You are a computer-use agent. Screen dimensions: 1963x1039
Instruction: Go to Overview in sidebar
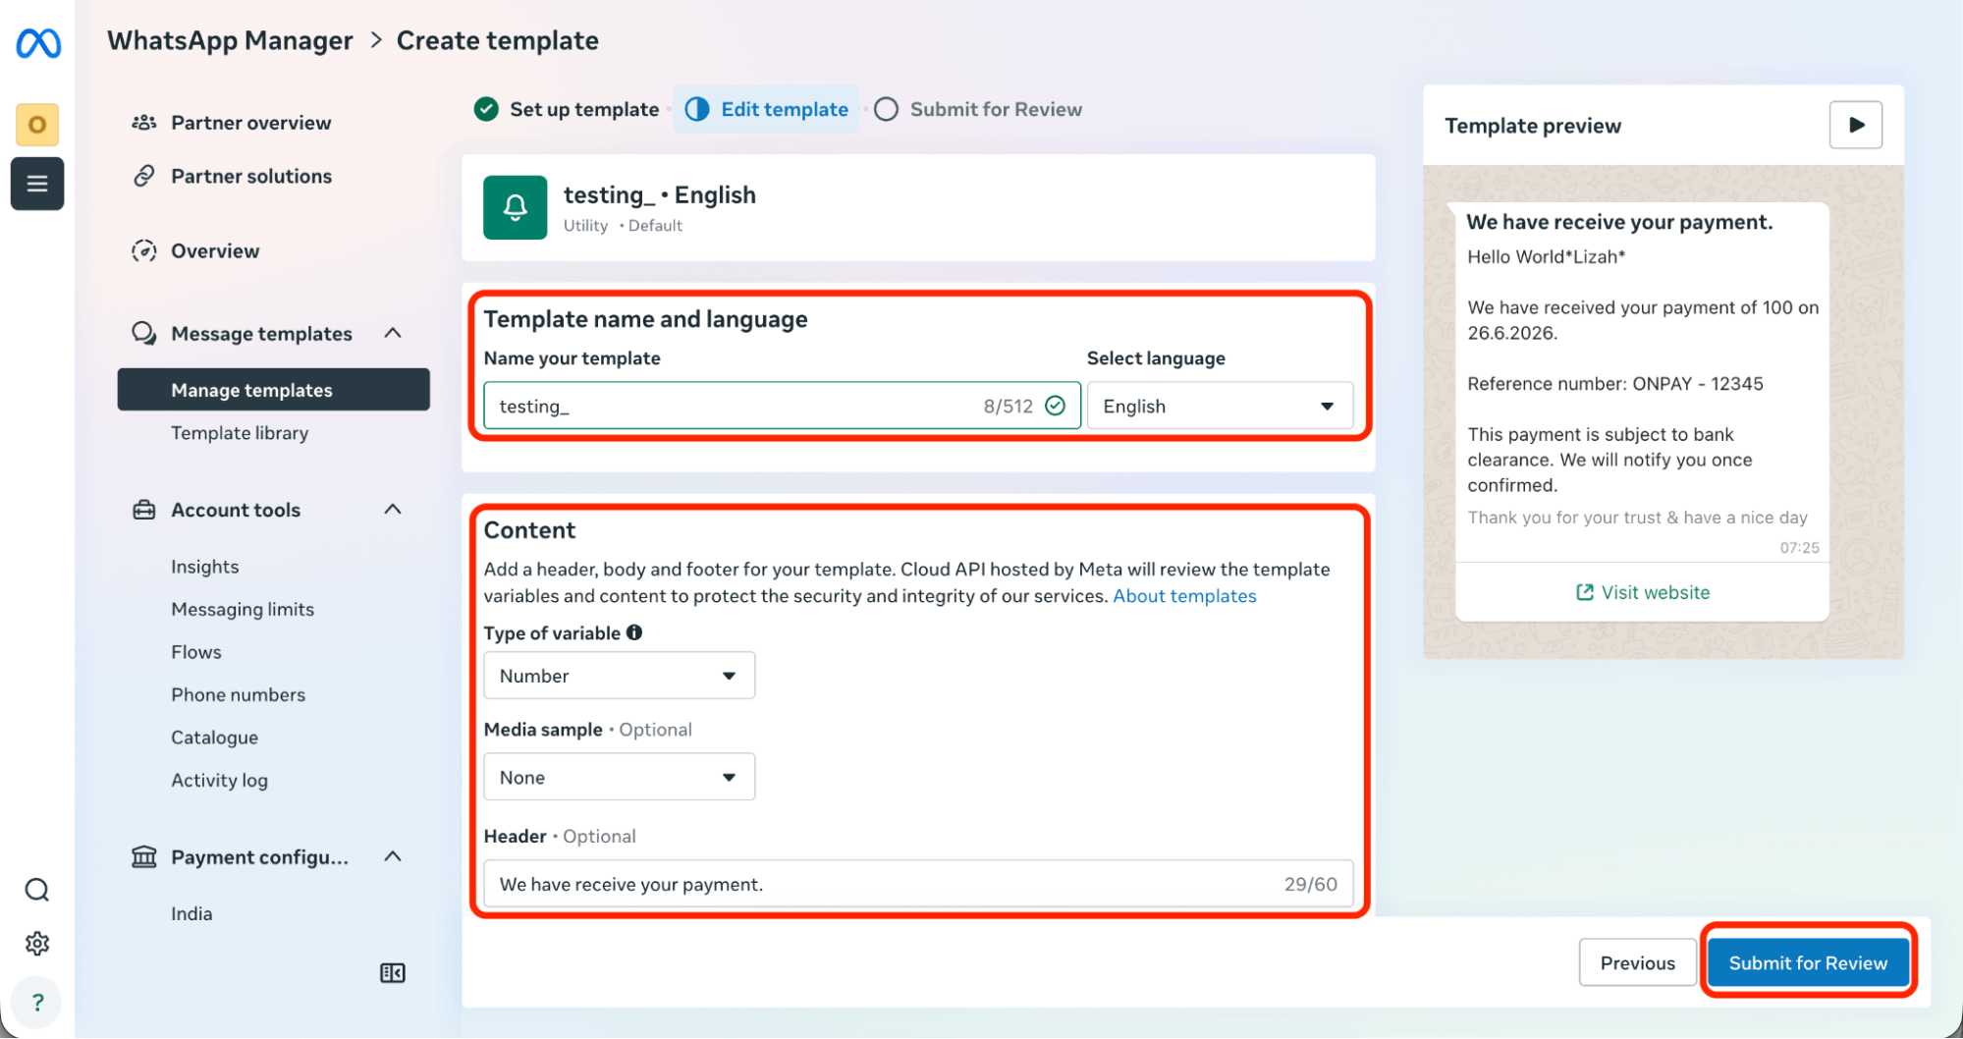pos(215,250)
